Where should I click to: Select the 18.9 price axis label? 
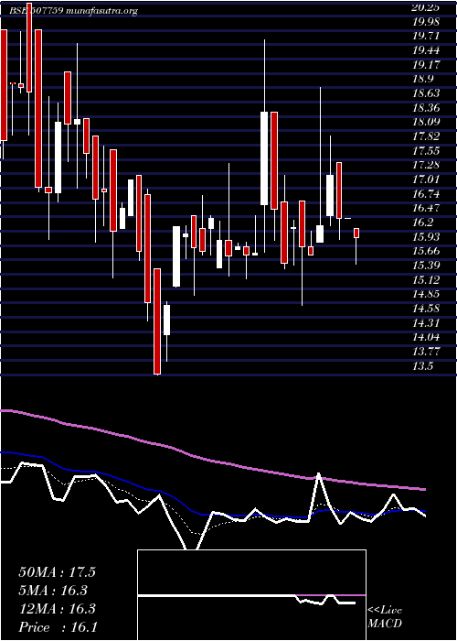422,79
